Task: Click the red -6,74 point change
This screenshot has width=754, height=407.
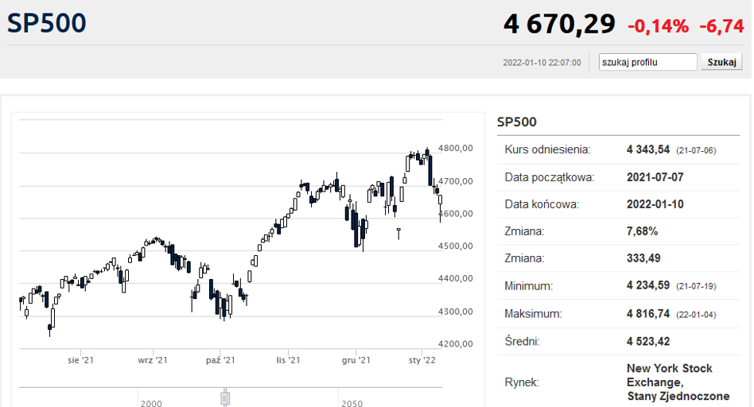Action: (x=721, y=25)
